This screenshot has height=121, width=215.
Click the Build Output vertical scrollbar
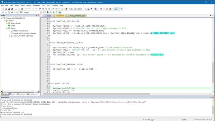click(213, 108)
